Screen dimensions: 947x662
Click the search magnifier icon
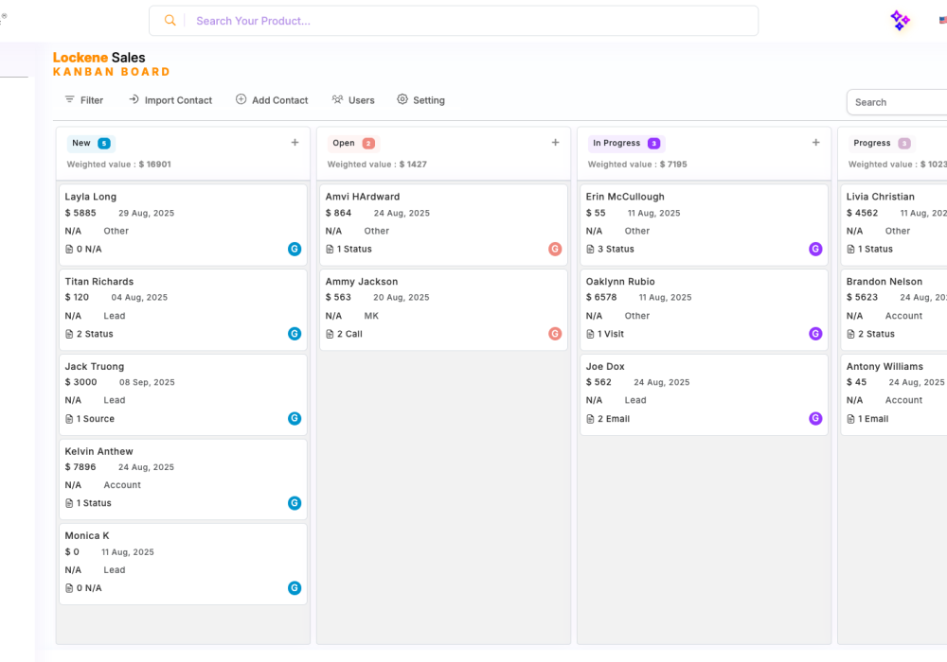(170, 21)
